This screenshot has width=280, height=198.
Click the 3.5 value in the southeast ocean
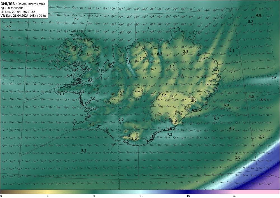click(262, 137)
